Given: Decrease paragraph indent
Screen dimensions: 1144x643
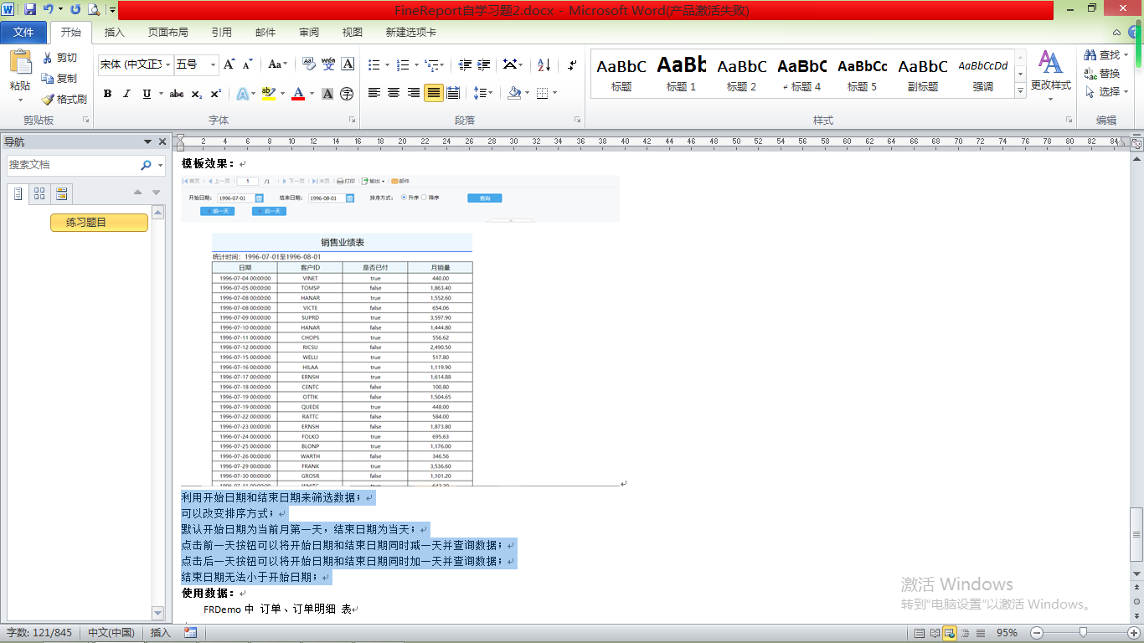Looking at the screenshot, I should tap(465, 64).
